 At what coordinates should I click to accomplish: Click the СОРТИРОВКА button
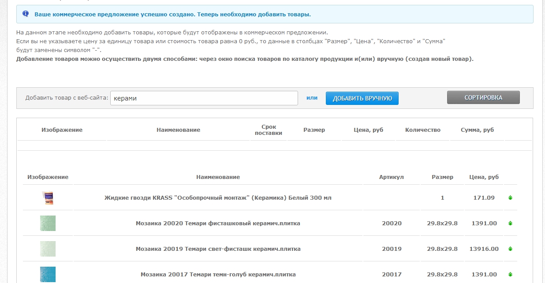pyautogui.click(x=483, y=97)
